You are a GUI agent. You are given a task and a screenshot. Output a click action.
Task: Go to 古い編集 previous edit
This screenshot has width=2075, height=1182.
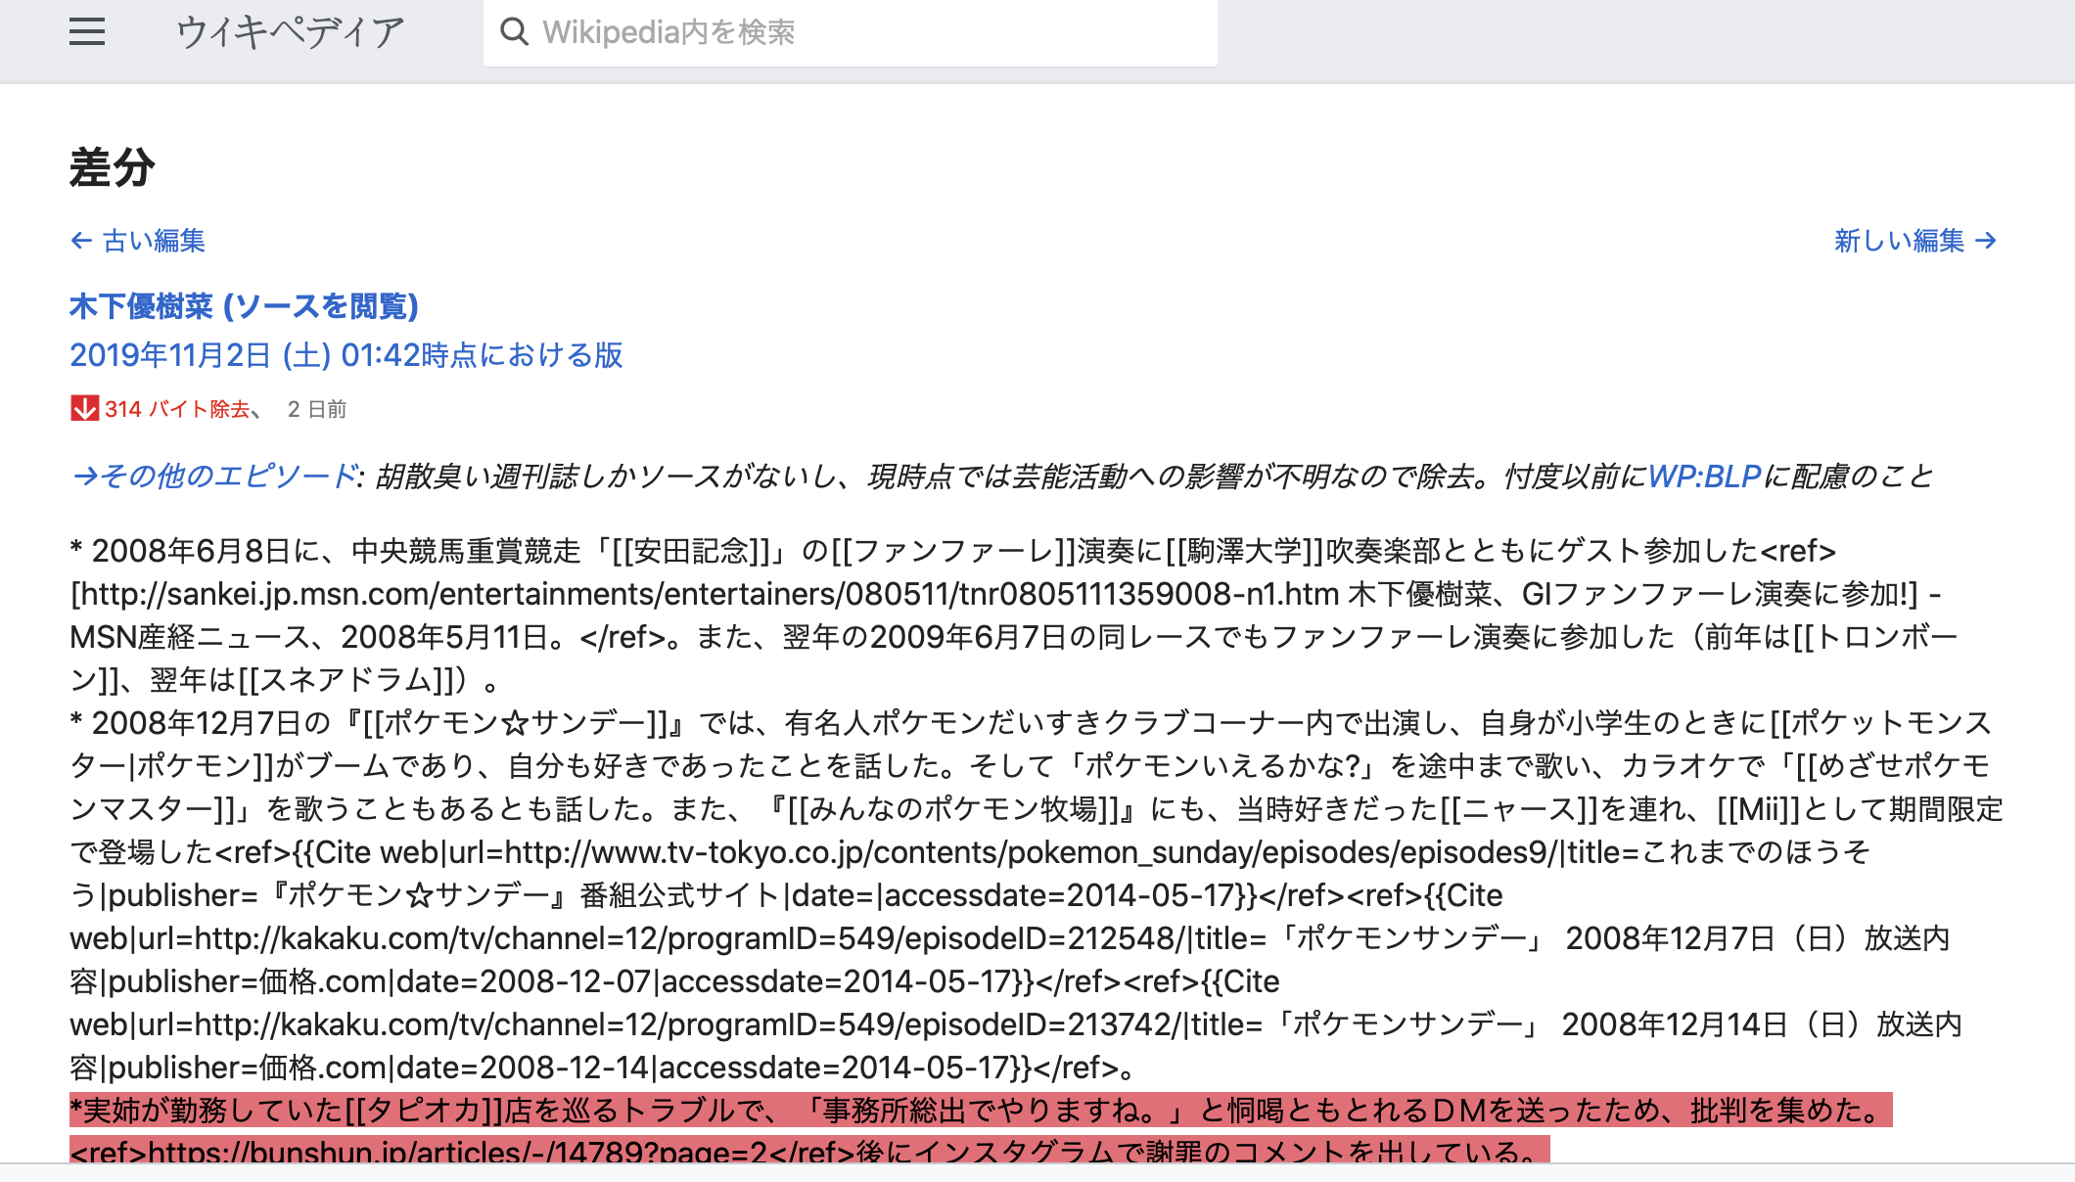pyautogui.click(x=138, y=241)
